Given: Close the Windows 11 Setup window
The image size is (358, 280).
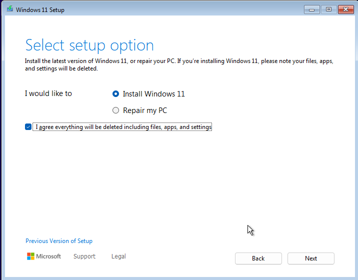Looking at the screenshot, I should (x=345, y=9).
